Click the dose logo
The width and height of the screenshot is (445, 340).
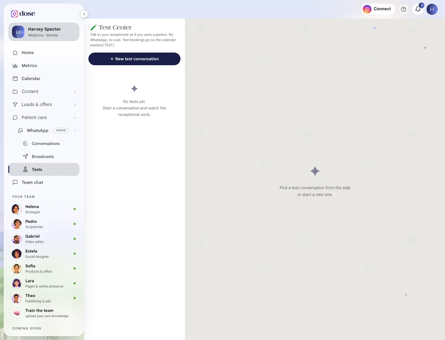pos(23,14)
